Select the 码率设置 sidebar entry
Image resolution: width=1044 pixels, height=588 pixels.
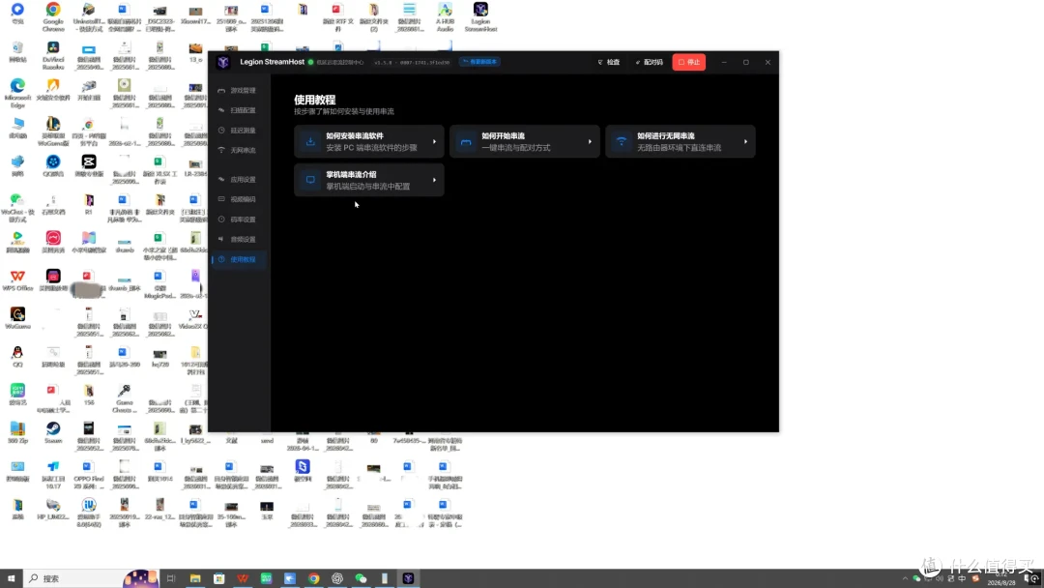click(239, 220)
